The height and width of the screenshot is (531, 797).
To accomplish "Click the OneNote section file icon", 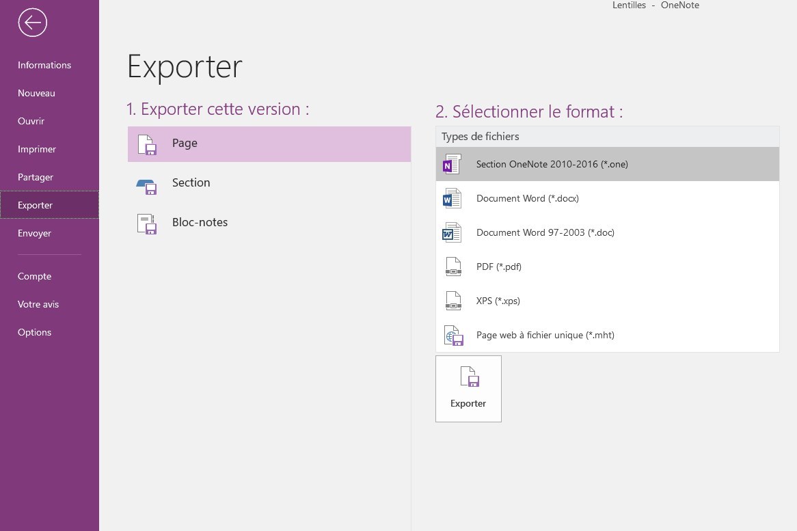I will (452, 164).
